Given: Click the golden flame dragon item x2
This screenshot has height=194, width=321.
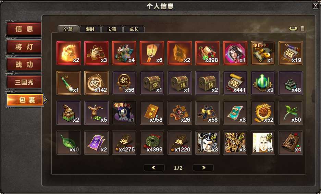Looking at the screenshot, I should click(x=69, y=53).
